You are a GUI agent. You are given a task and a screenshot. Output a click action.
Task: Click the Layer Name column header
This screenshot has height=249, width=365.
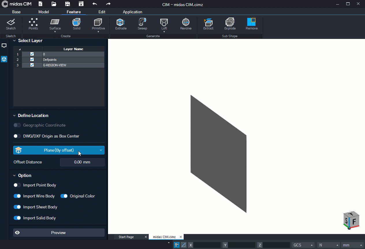[73, 49]
